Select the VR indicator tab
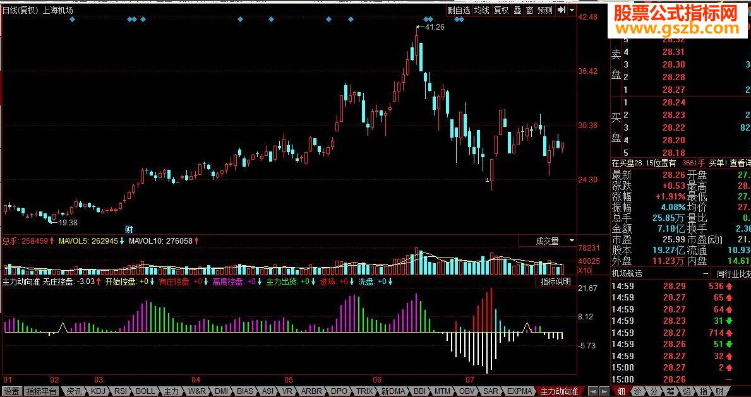Viewport: 751px width, 397px height. click(288, 391)
